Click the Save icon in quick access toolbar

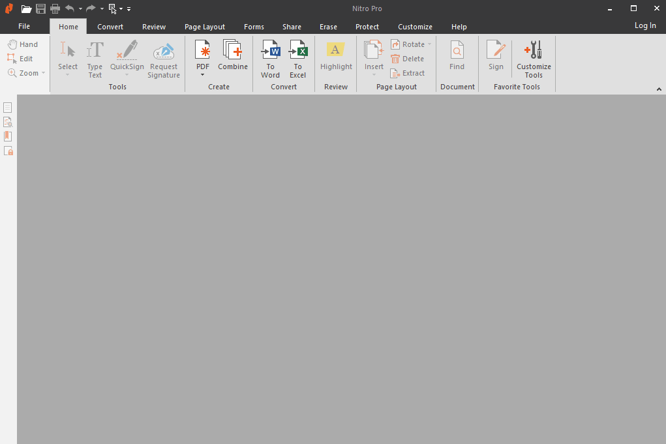[41, 9]
